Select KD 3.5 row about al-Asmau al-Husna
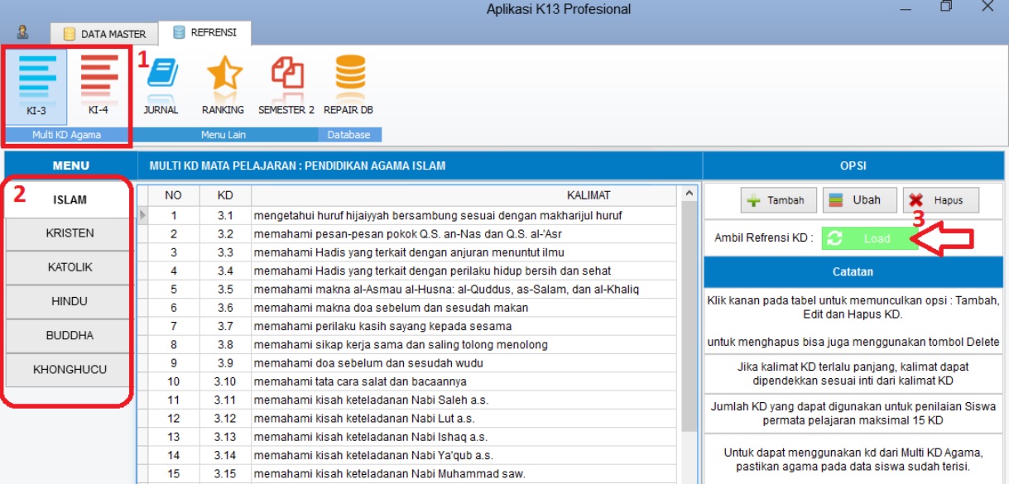 click(x=445, y=290)
